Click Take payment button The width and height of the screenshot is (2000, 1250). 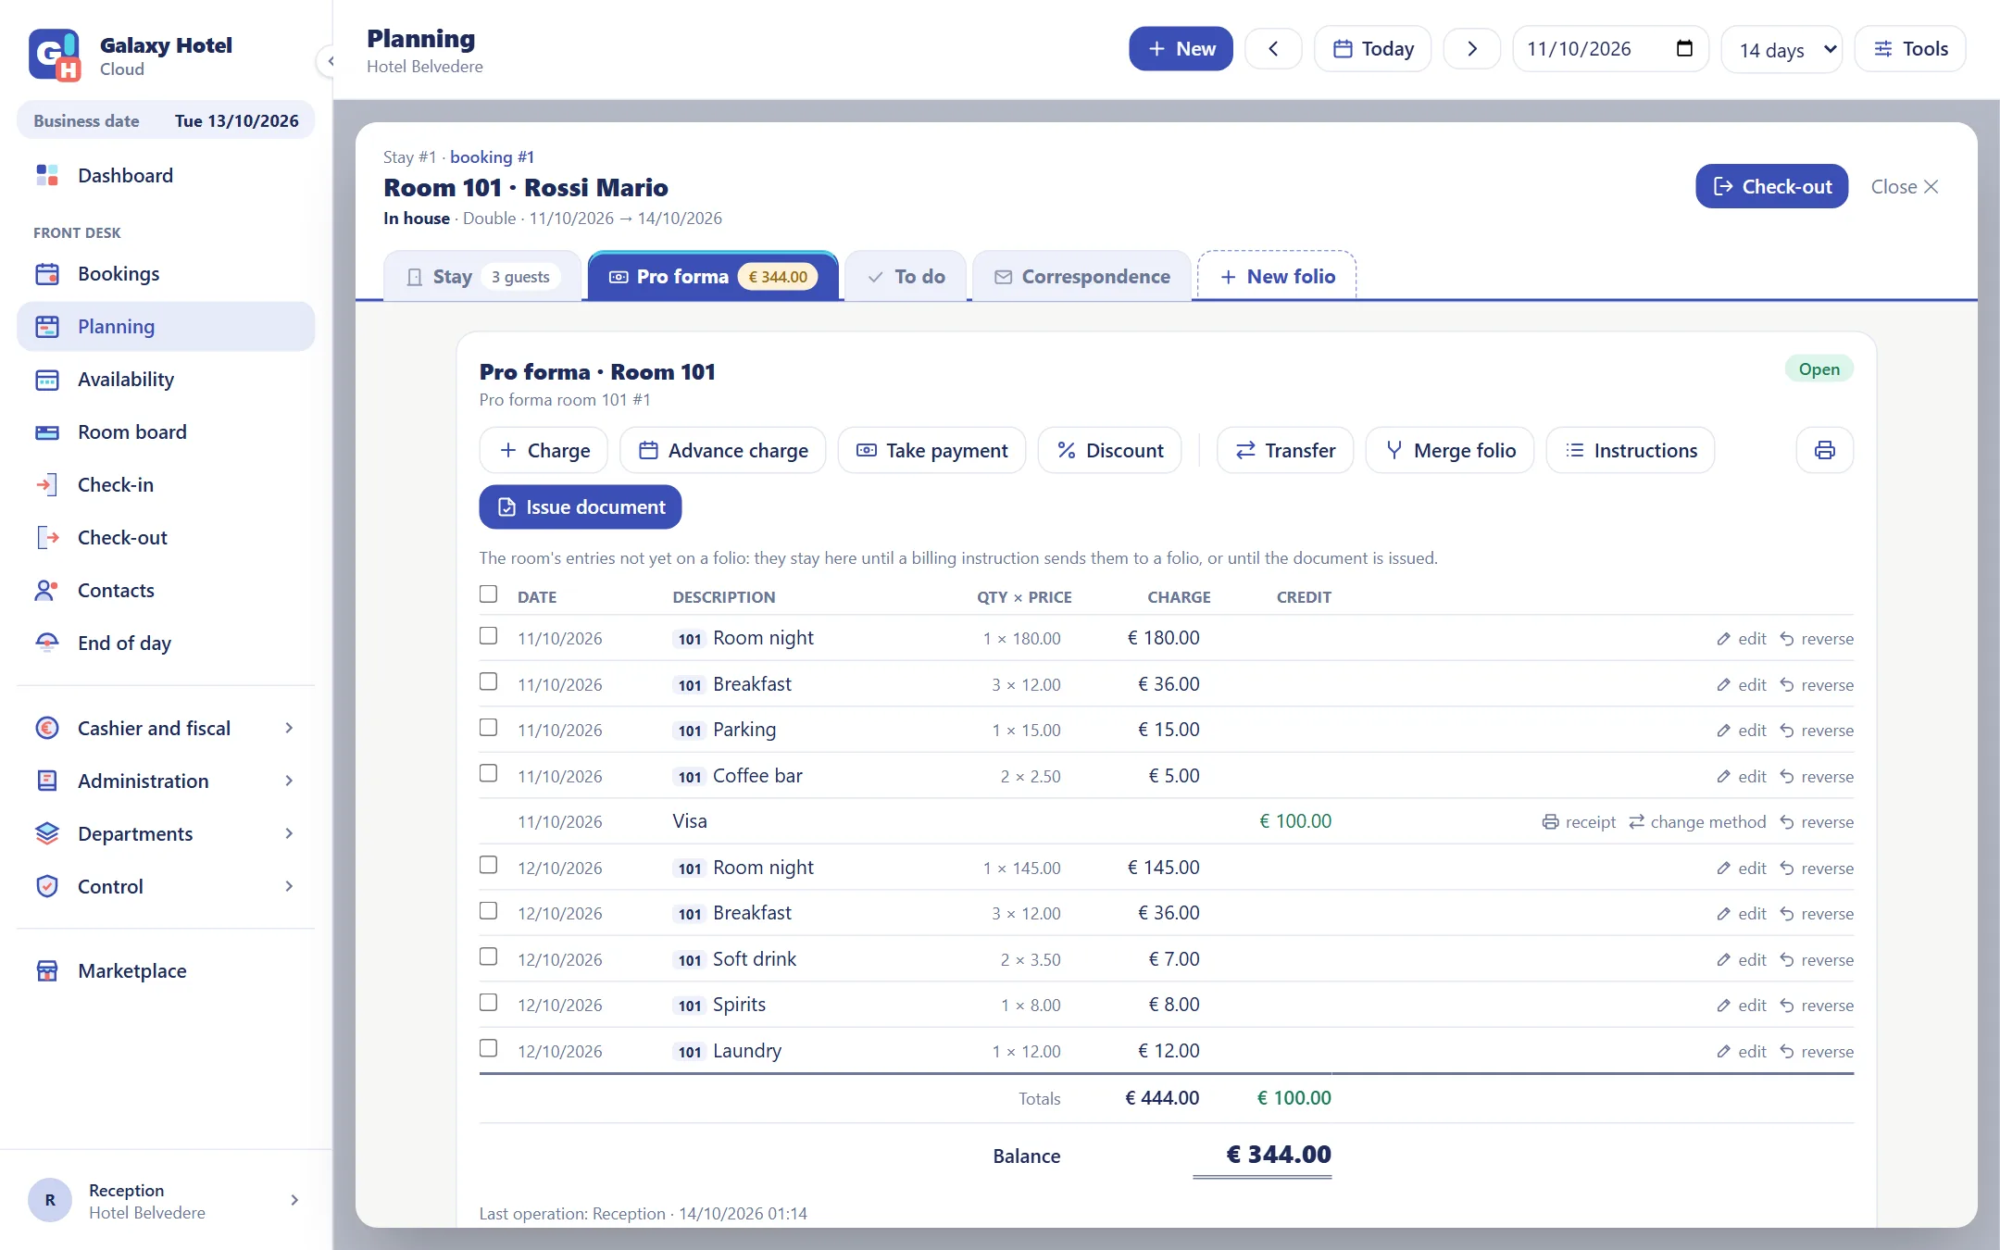(931, 450)
